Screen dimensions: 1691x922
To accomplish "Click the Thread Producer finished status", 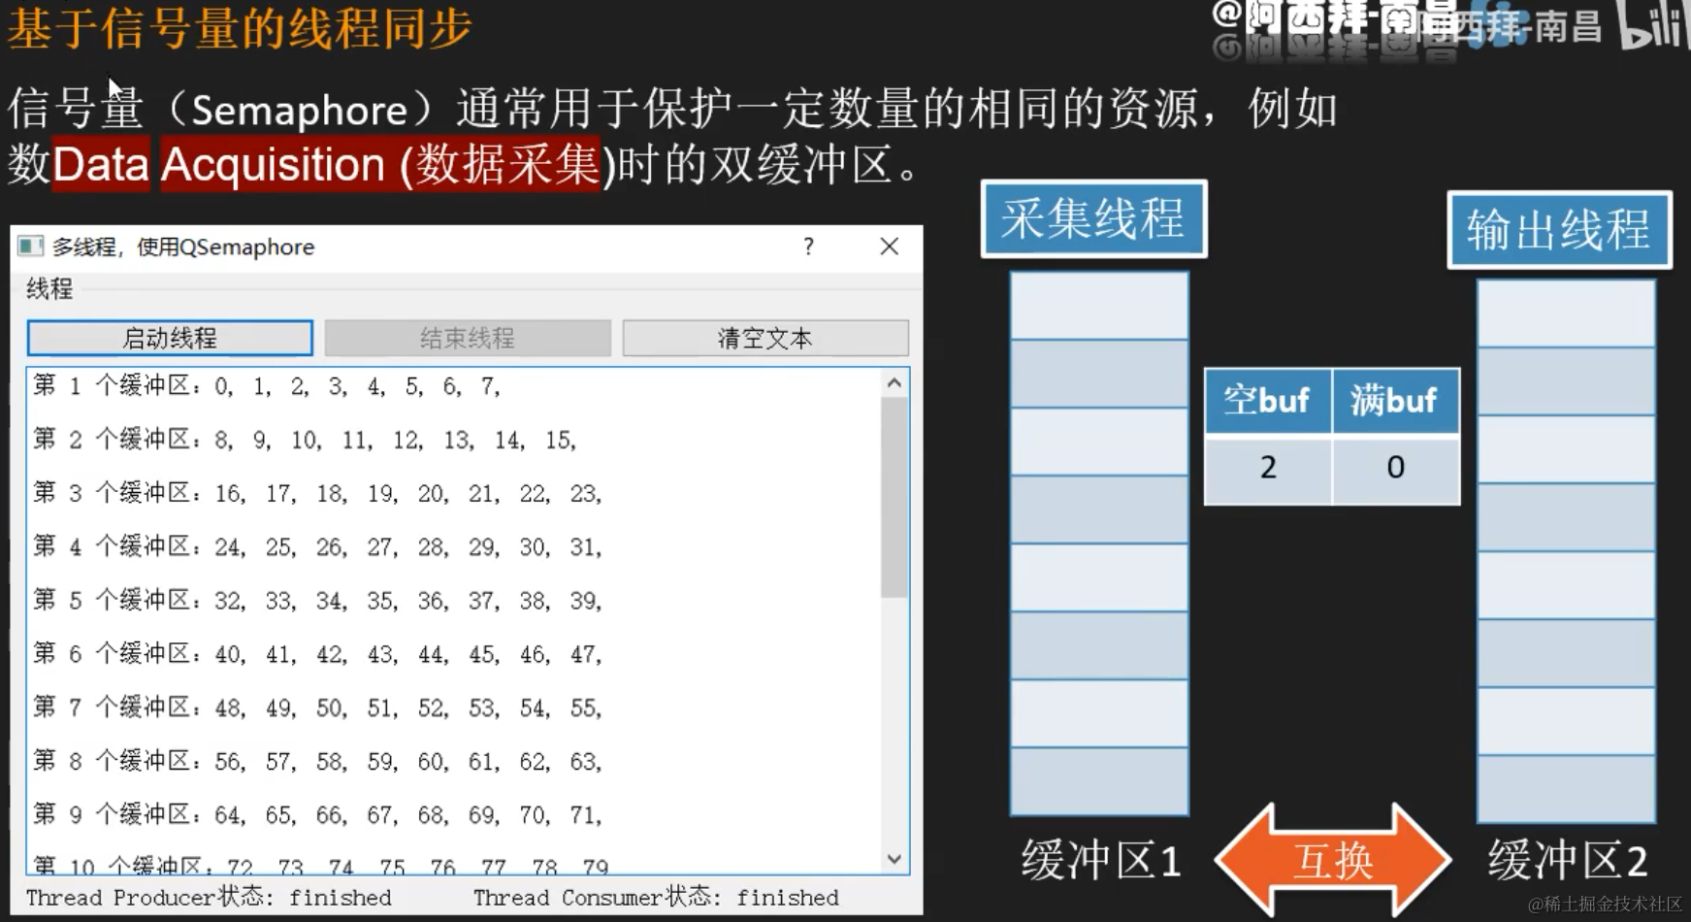I will (x=209, y=897).
